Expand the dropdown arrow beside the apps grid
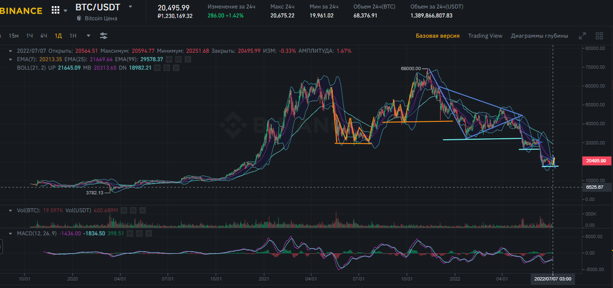 [65, 11]
